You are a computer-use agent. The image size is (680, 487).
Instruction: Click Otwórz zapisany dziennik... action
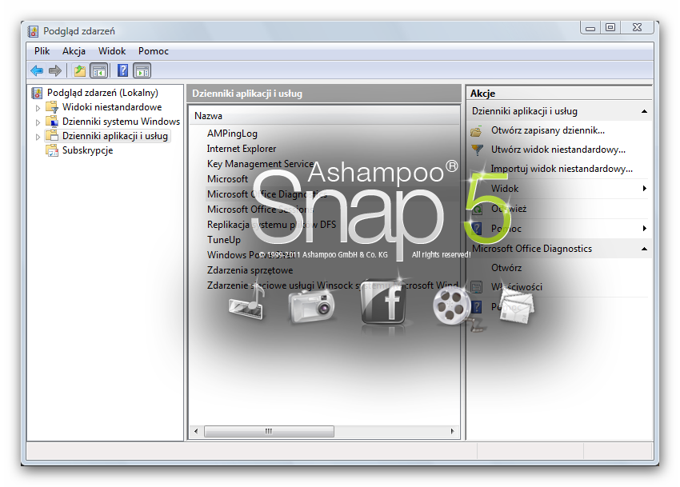coord(548,130)
